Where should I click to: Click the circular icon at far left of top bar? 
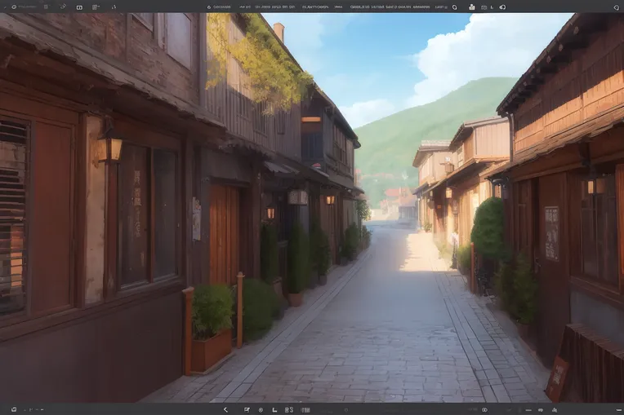[x=14, y=7]
